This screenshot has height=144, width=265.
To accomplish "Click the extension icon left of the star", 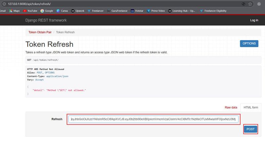I will point(243,4).
